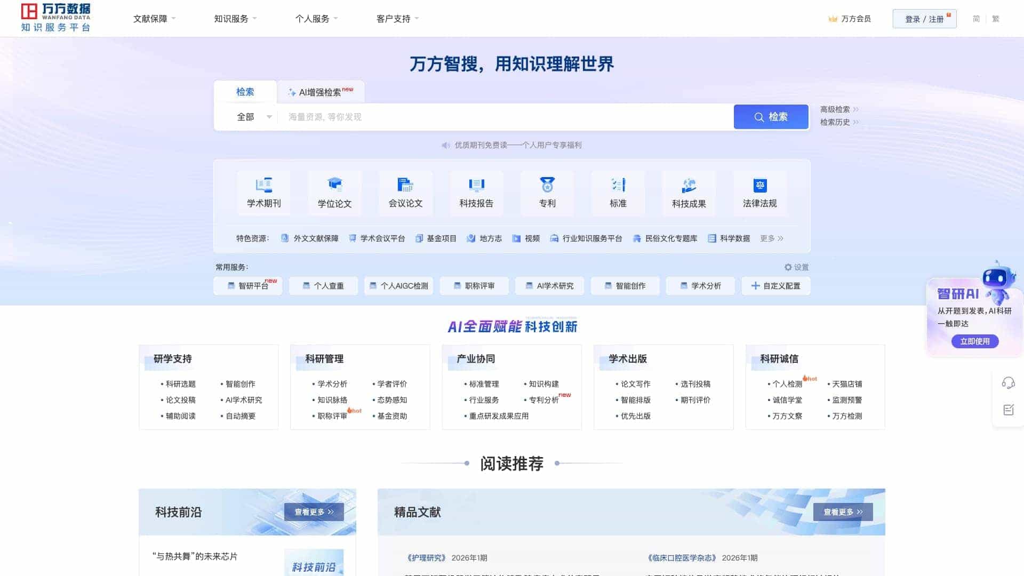The image size is (1024, 576).
Task: Click the 行业知识服务平台 icon
Action: (x=555, y=238)
